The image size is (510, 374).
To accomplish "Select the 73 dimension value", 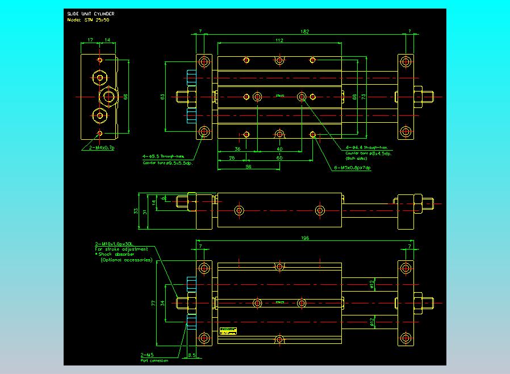I will (x=363, y=97).
